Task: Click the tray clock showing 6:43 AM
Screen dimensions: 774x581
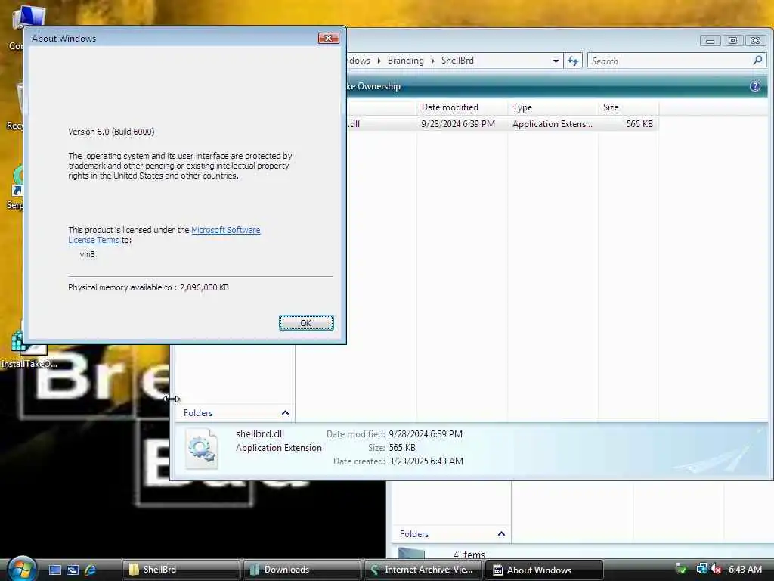Action: [745, 569]
